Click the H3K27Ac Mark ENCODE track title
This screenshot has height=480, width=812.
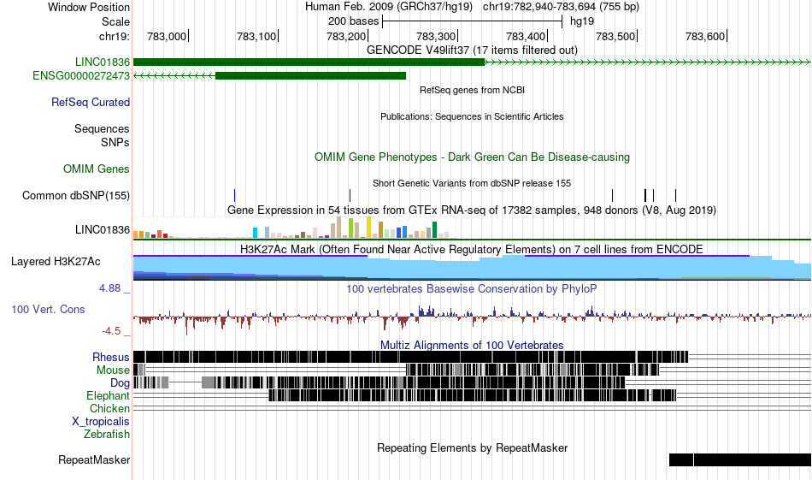tap(472, 249)
